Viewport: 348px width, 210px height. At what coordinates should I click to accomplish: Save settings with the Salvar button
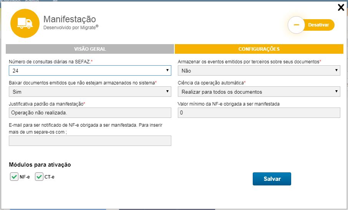(x=272, y=179)
